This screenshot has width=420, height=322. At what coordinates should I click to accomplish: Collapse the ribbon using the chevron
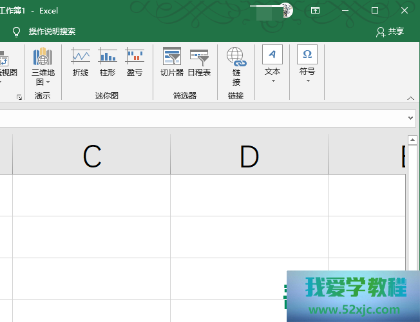[410, 98]
